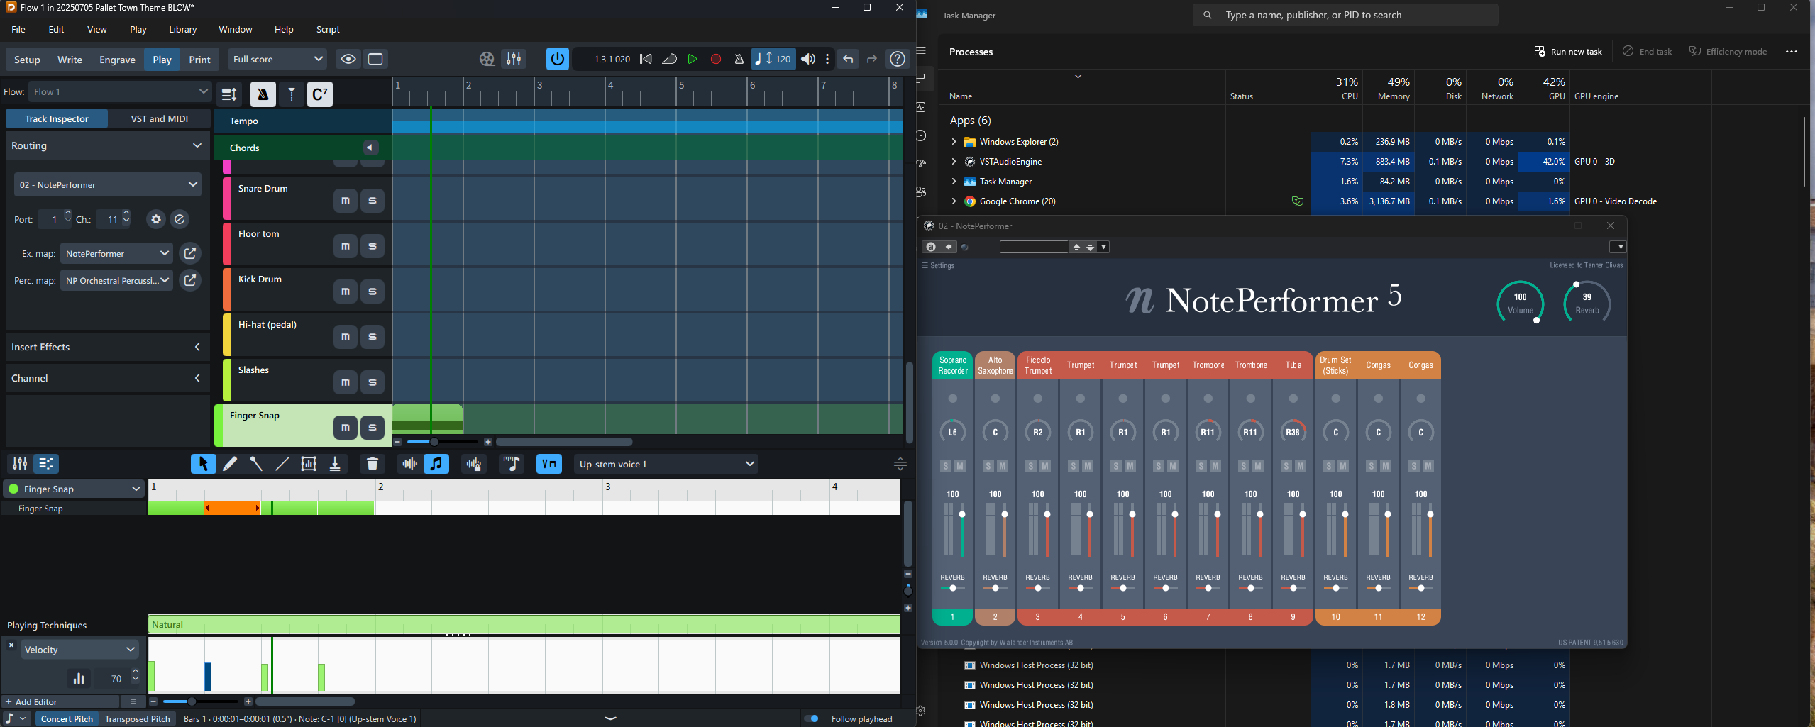Open the Script menu
This screenshot has height=727, width=1815.
[328, 29]
